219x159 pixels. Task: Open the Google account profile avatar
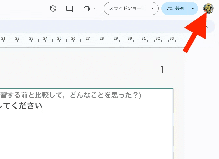coord(209,8)
